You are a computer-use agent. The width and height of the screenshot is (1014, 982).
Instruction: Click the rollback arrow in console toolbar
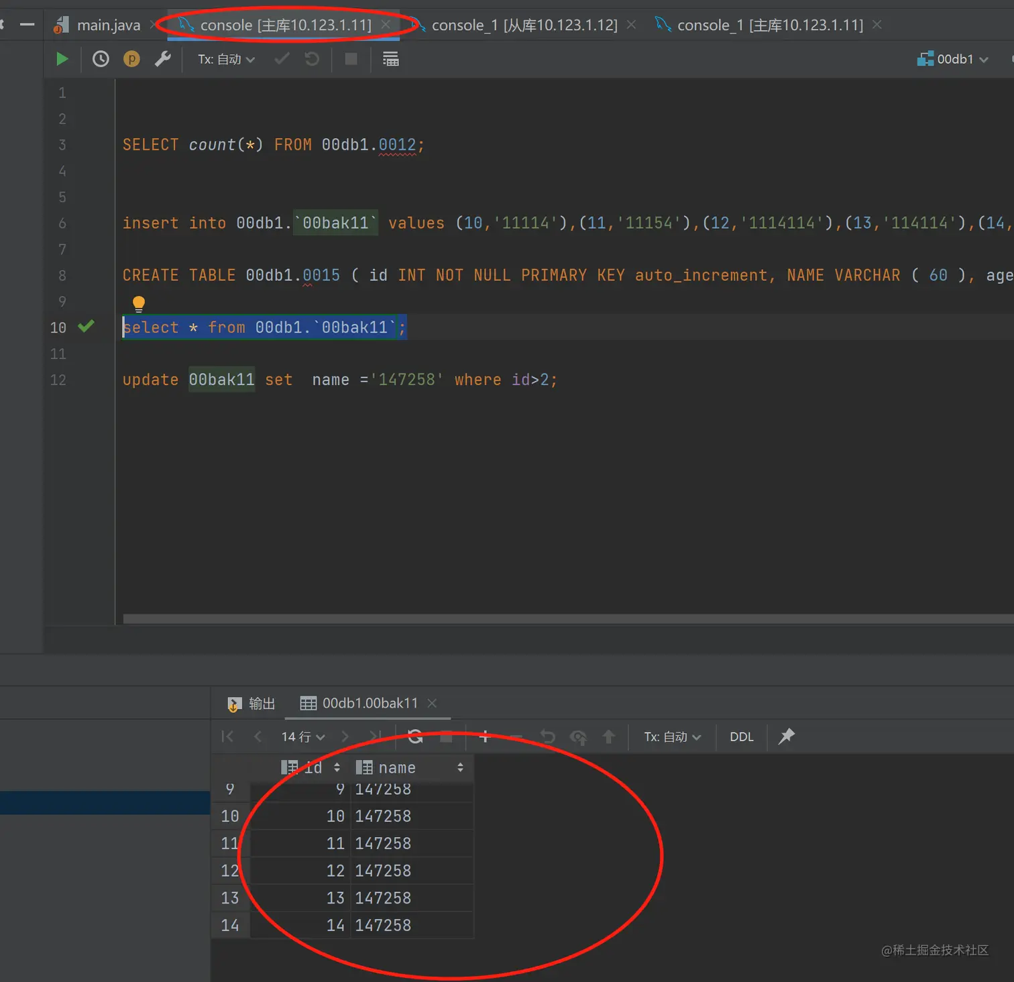click(x=312, y=59)
